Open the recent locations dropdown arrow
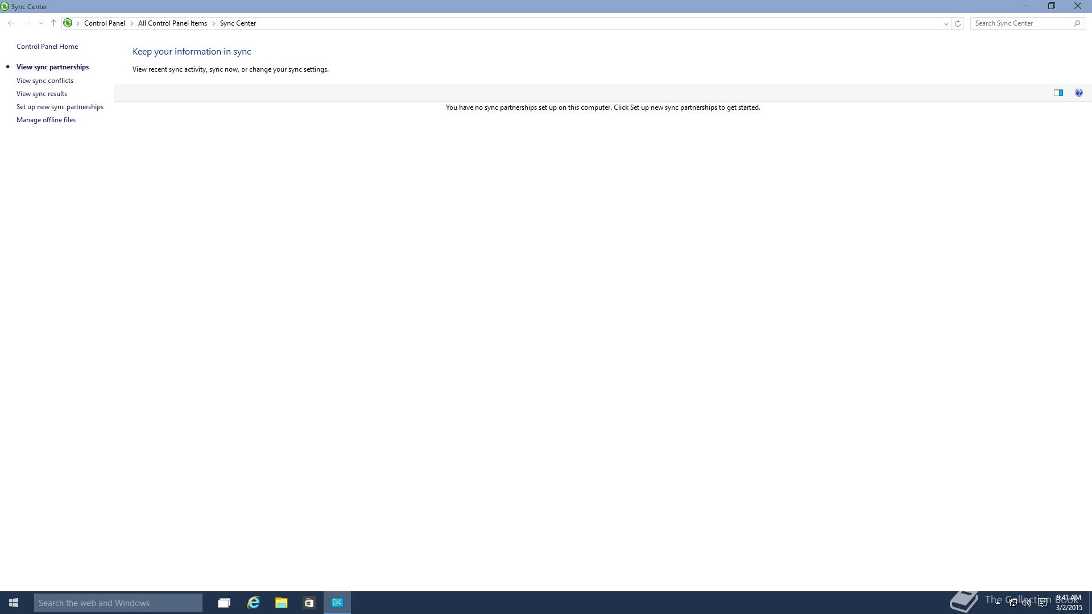 pos(41,23)
